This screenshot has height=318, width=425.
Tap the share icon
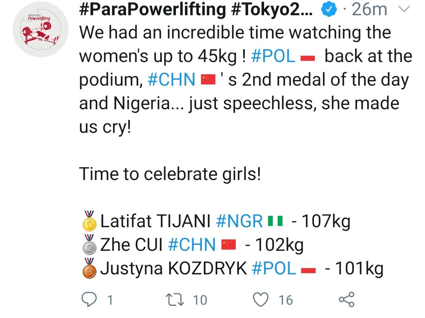pyautogui.click(x=346, y=300)
